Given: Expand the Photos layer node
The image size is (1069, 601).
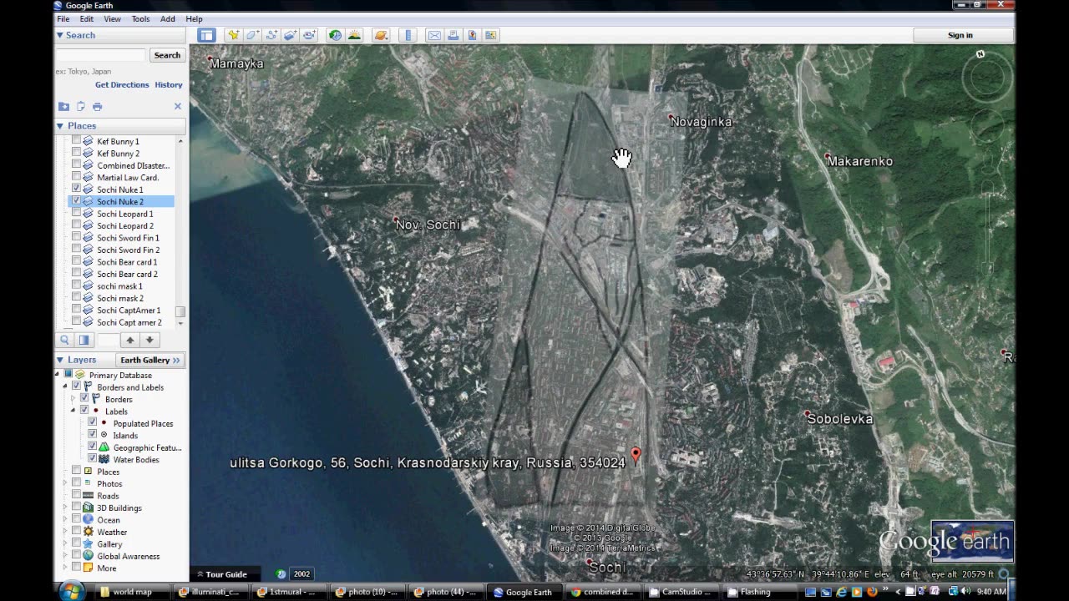Looking at the screenshot, I should pyautogui.click(x=65, y=483).
